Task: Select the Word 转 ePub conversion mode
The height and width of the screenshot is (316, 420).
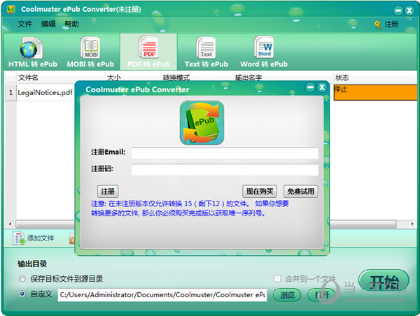Action: pyautogui.click(x=264, y=52)
